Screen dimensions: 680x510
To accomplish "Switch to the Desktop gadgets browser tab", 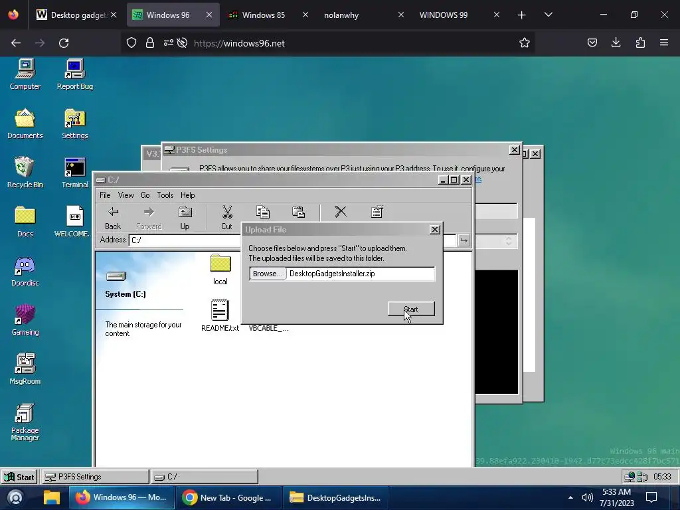I will [77, 15].
